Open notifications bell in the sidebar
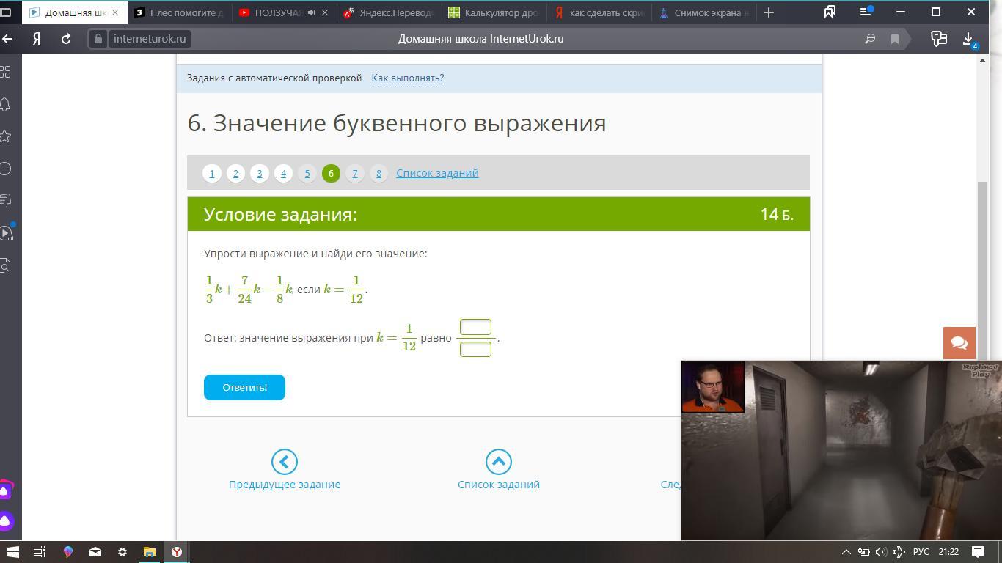Viewport: 1002px width, 563px height. pos(5,104)
